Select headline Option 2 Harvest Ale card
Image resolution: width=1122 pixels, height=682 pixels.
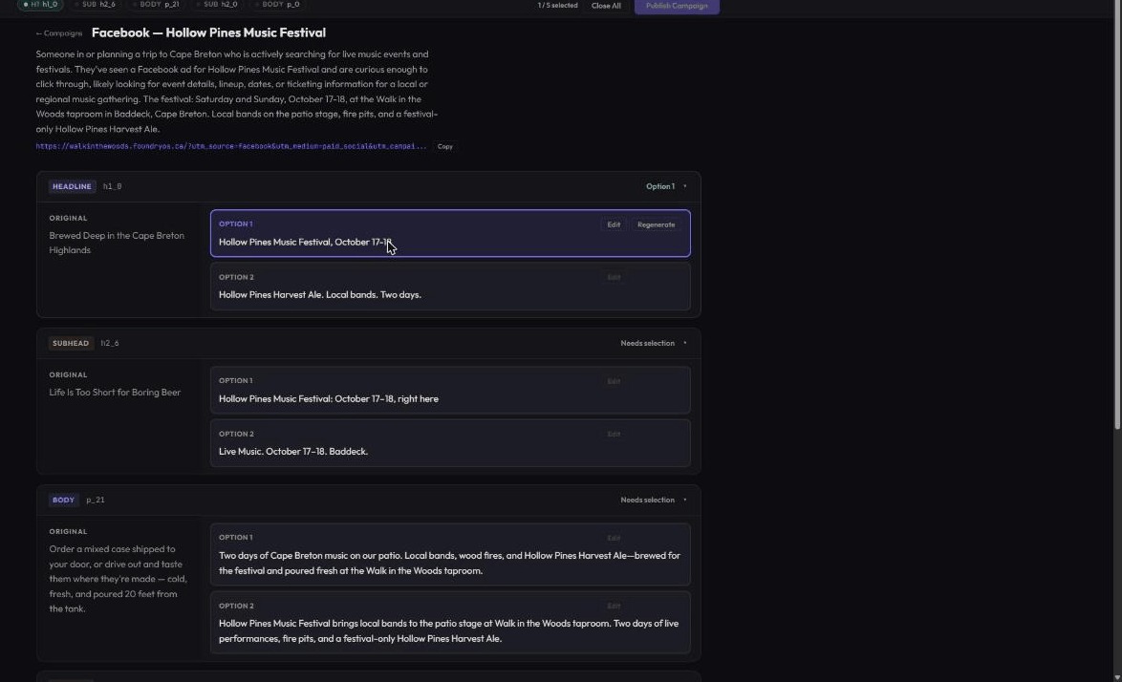pos(450,287)
